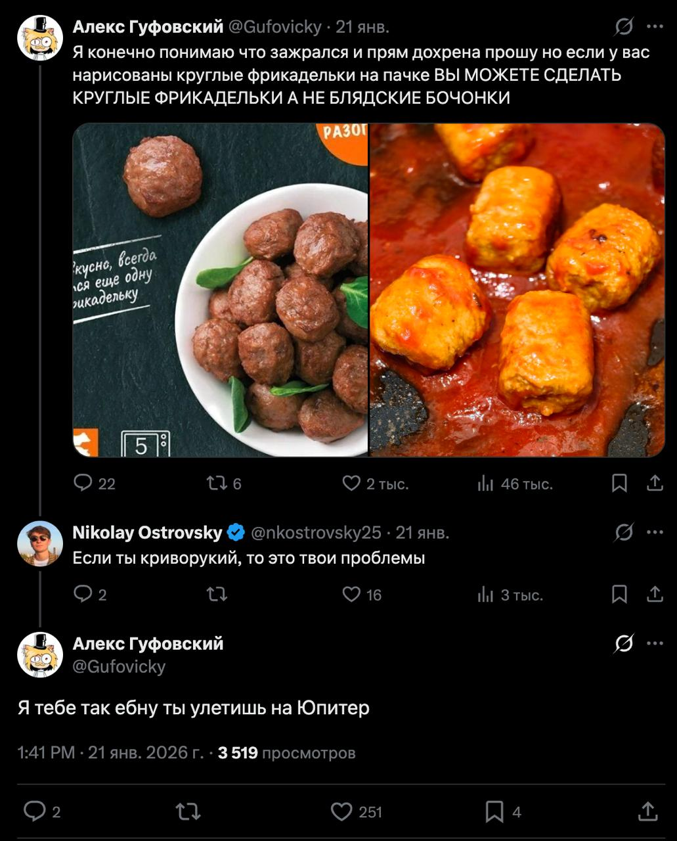Repost the first meatball post
677x841 pixels.
pos(216,484)
